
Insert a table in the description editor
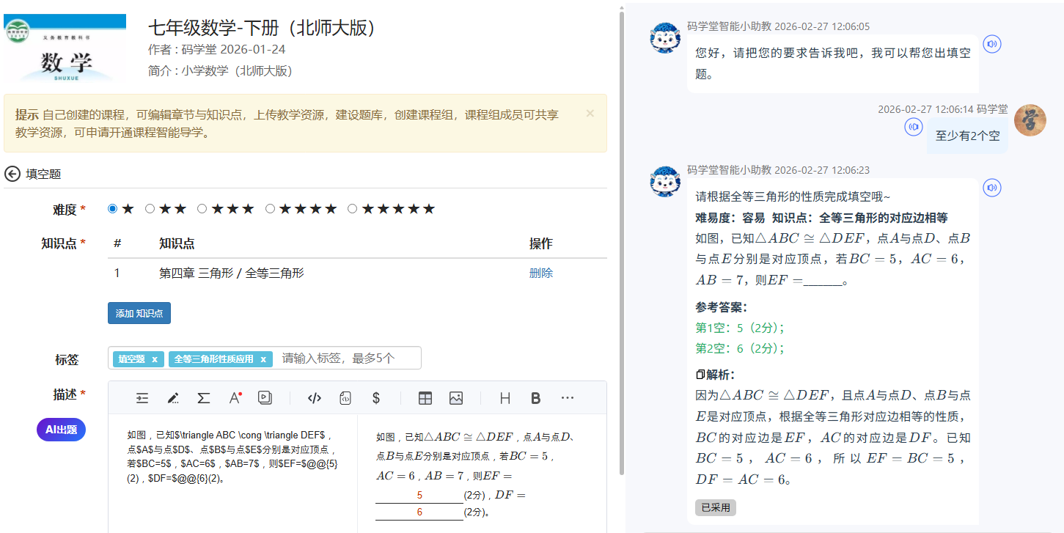click(x=425, y=398)
